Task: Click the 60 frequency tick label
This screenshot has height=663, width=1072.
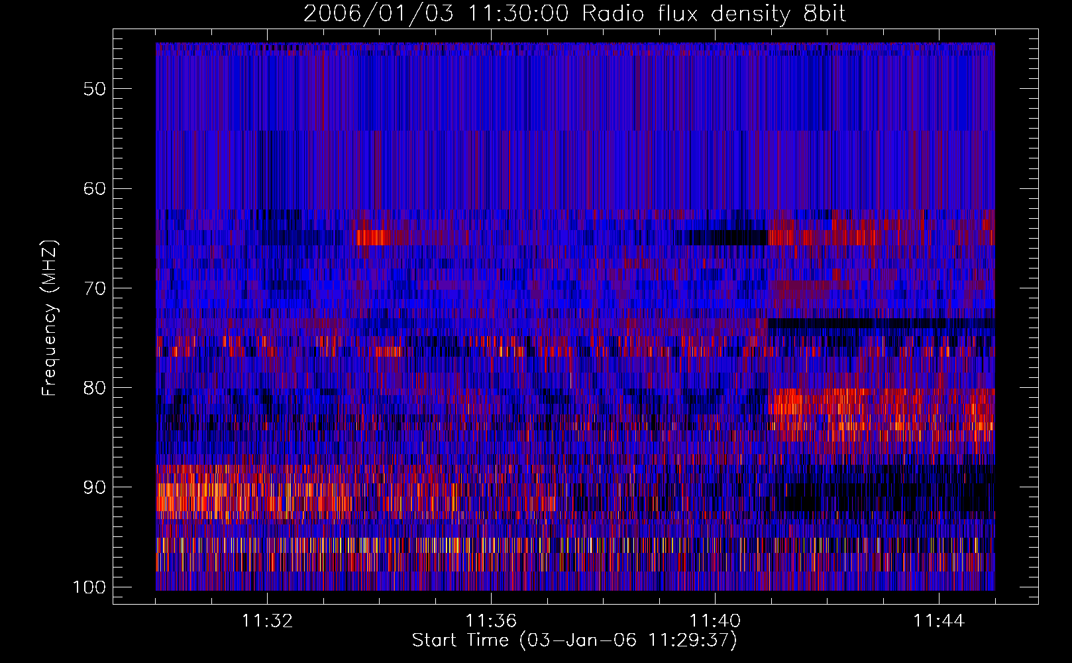Action: point(95,188)
